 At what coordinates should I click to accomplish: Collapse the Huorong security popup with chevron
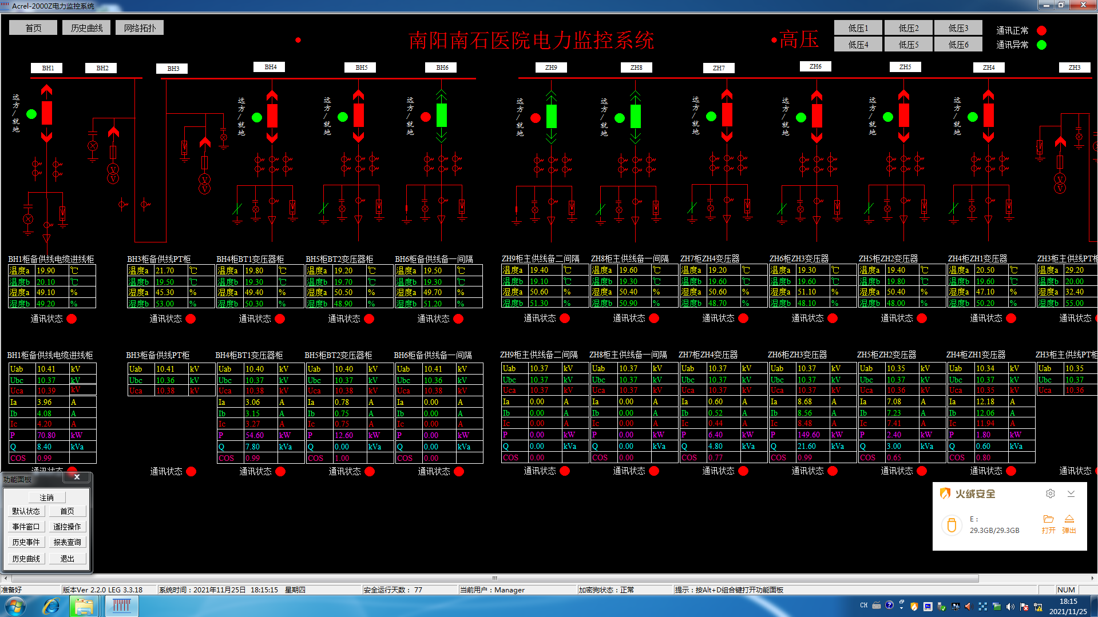click(x=1071, y=493)
